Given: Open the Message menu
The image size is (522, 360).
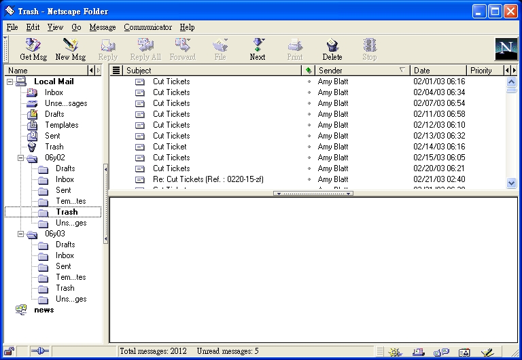Looking at the screenshot, I should tap(103, 27).
